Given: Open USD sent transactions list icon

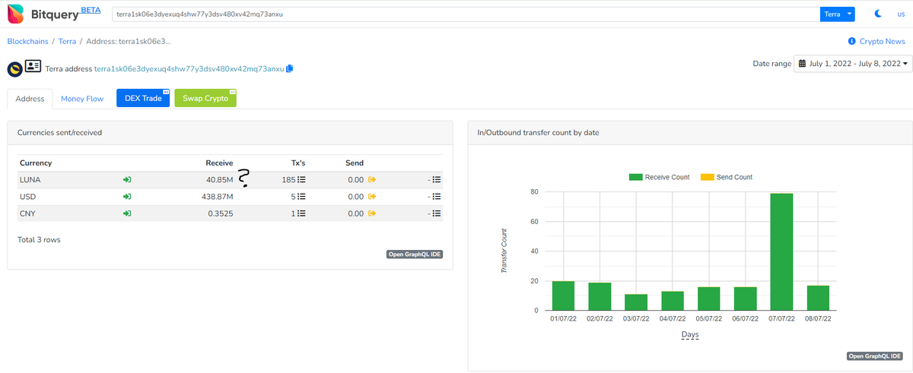Looking at the screenshot, I should 437,197.
